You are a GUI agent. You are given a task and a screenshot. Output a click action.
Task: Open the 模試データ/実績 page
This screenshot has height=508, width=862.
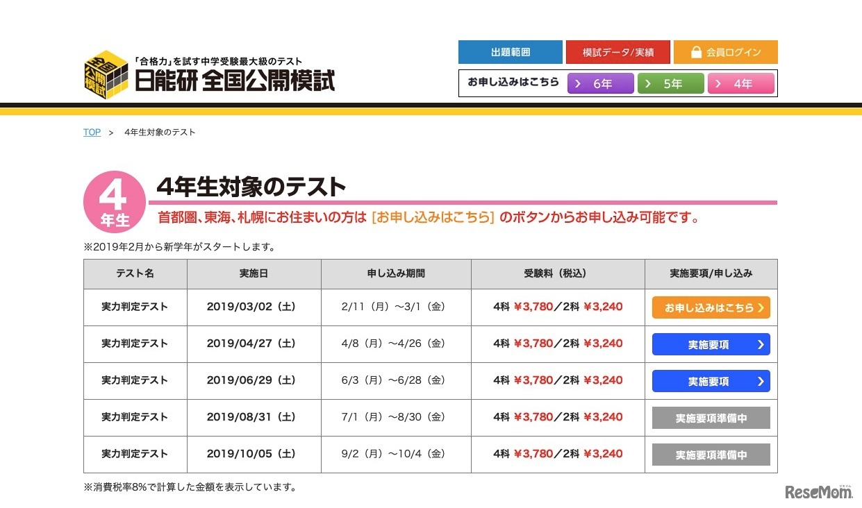[x=618, y=51]
